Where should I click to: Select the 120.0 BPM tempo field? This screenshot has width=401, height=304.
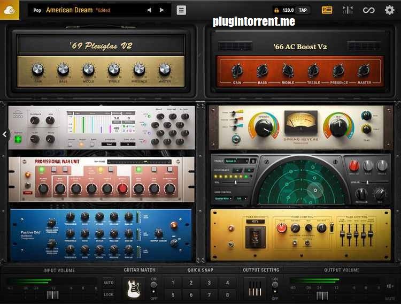click(x=288, y=10)
